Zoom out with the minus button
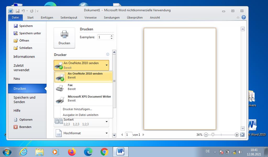The height and width of the screenshot is (157, 268). (206, 135)
